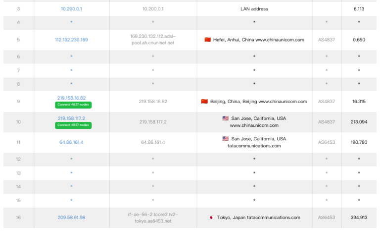Click the China flag beside Beijing location
This screenshot has width=380, height=231.
click(204, 102)
